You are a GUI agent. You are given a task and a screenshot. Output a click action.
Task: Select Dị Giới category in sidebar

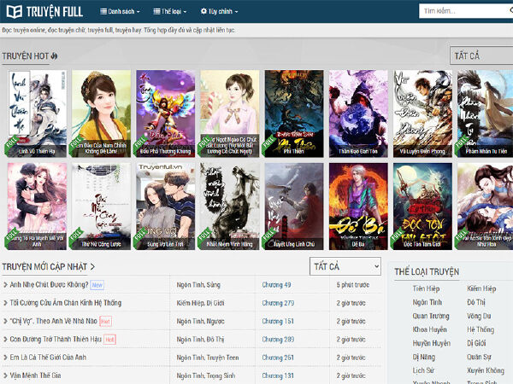(476, 343)
